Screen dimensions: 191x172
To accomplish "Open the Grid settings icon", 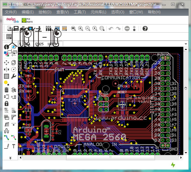I will click(9, 37).
